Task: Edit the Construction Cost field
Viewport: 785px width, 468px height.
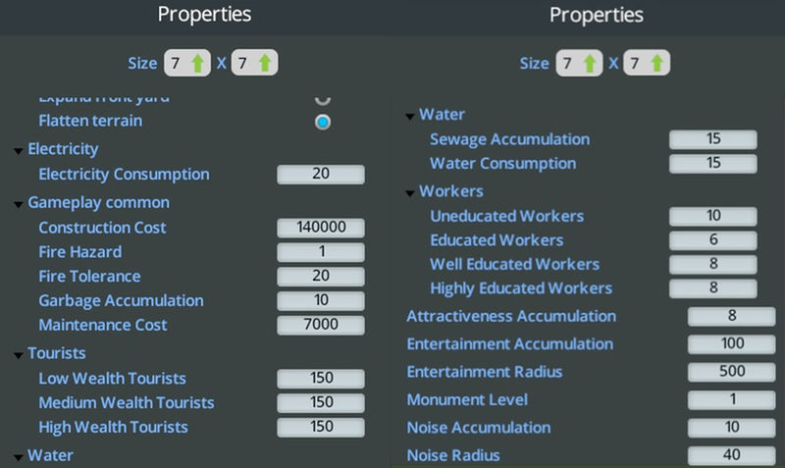Action: [x=321, y=228]
